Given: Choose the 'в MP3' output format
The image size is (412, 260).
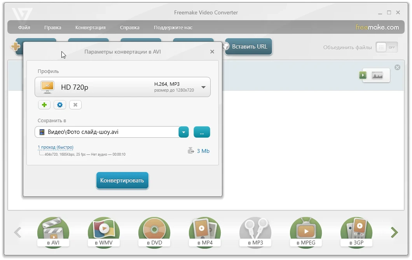Looking at the screenshot, I should (255, 232).
